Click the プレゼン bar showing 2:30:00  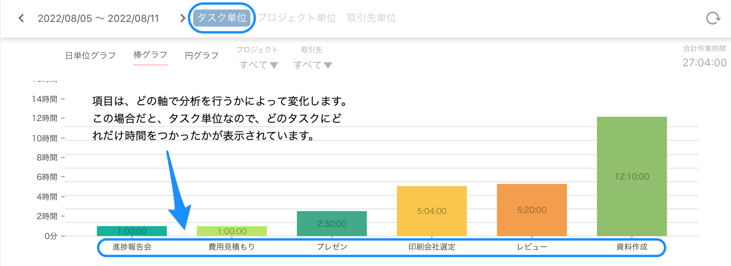point(332,224)
